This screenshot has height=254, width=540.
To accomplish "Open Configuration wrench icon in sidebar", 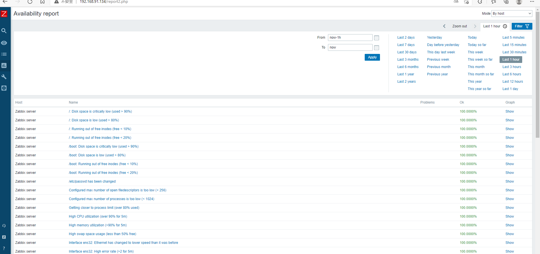I will coord(4,77).
